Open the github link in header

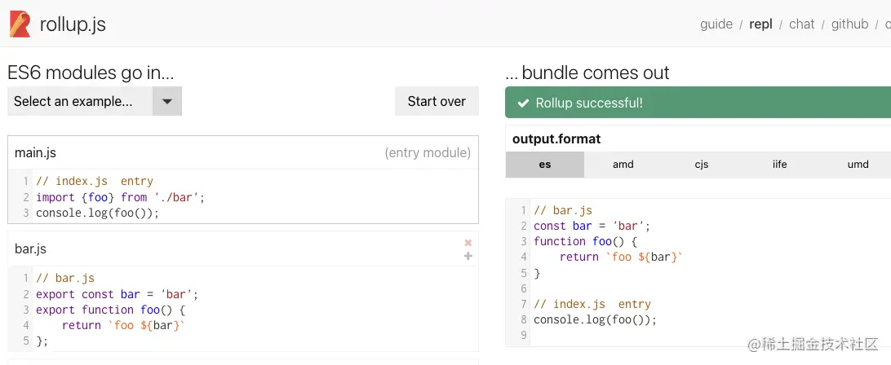[849, 24]
